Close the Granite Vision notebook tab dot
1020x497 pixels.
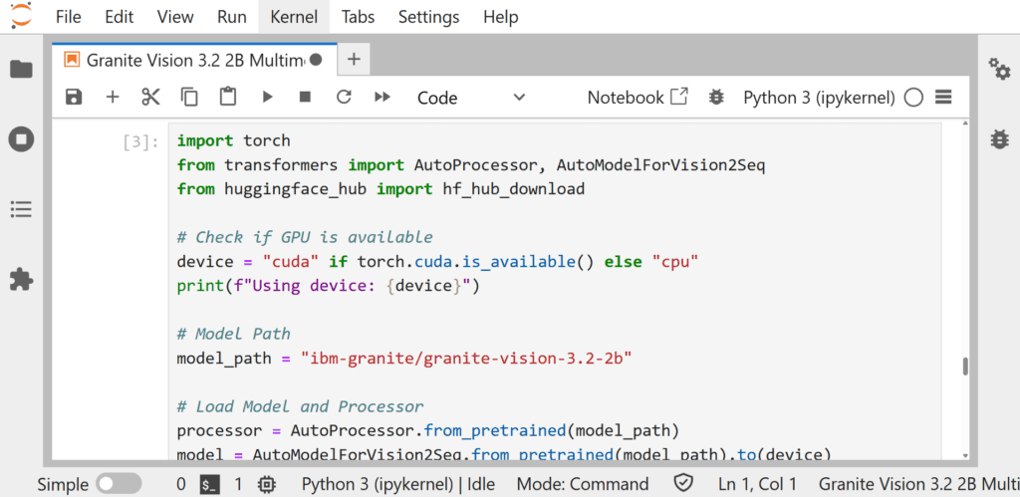pyautogui.click(x=316, y=60)
